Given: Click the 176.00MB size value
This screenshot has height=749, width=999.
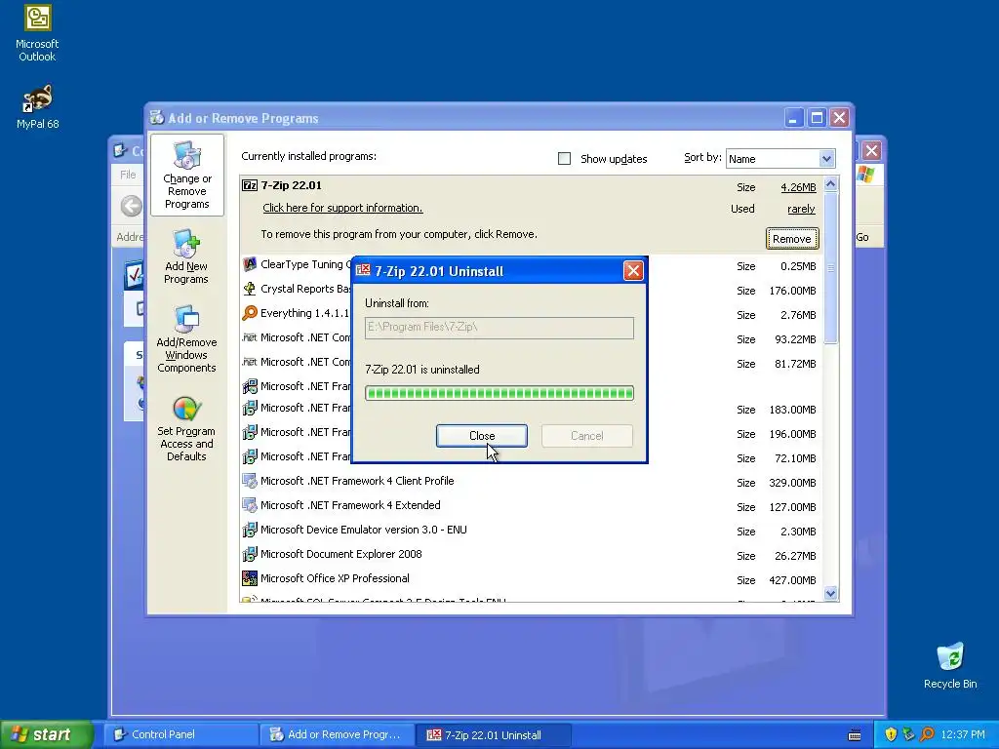Looking at the screenshot, I should (792, 291).
